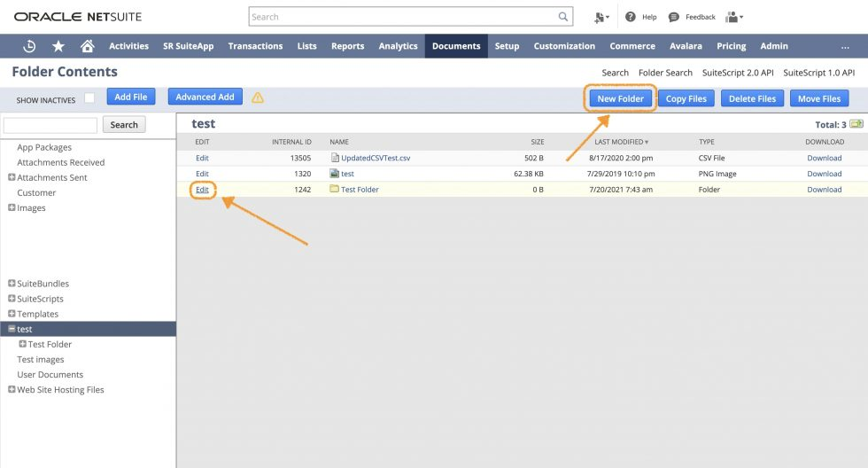Expand the SuiteScripts folder
Viewport: 868px width, 468px height.
(x=12, y=298)
